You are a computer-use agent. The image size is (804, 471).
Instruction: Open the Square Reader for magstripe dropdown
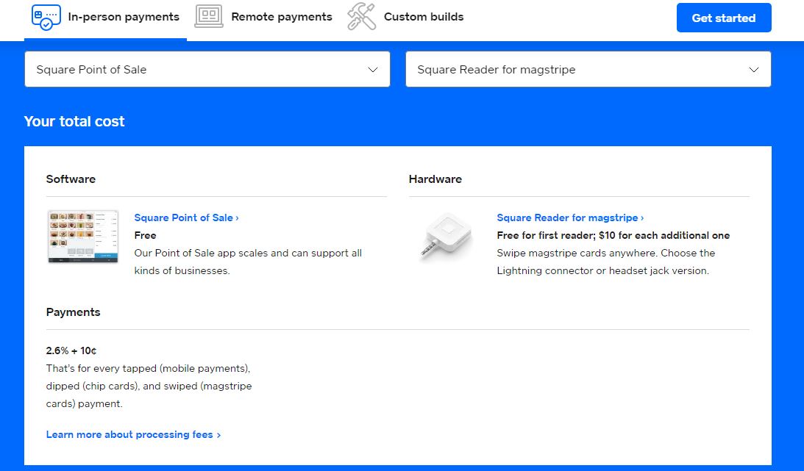588,69
